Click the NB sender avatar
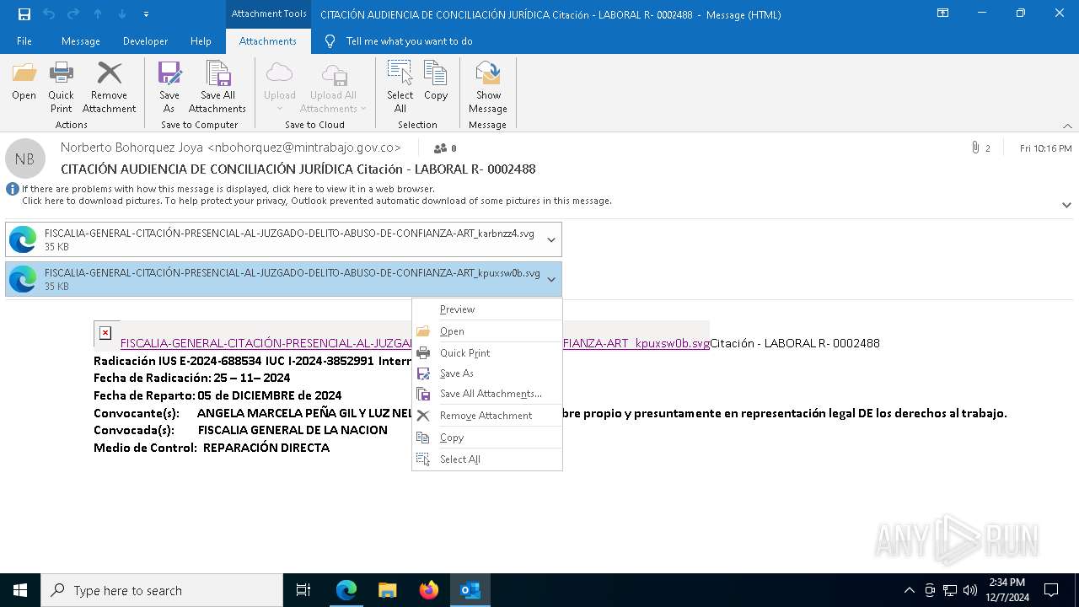1079x607 pixels. pyautogui.click(x=24, y=158)
